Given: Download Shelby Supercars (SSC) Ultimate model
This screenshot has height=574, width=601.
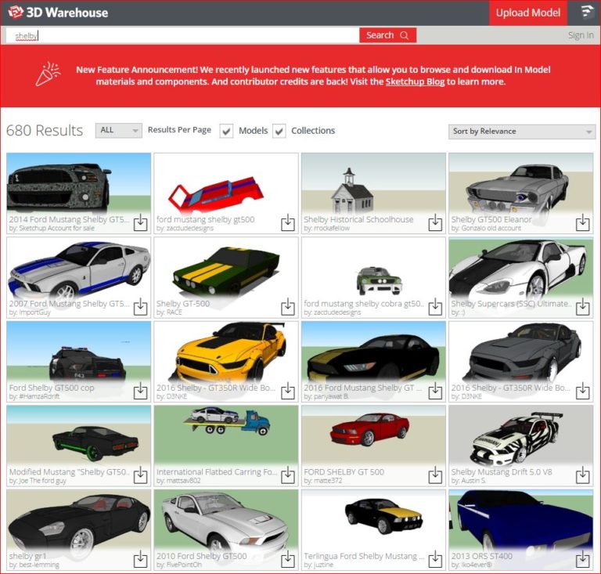Looking at the screenshot, I should (x=582, y=306).
